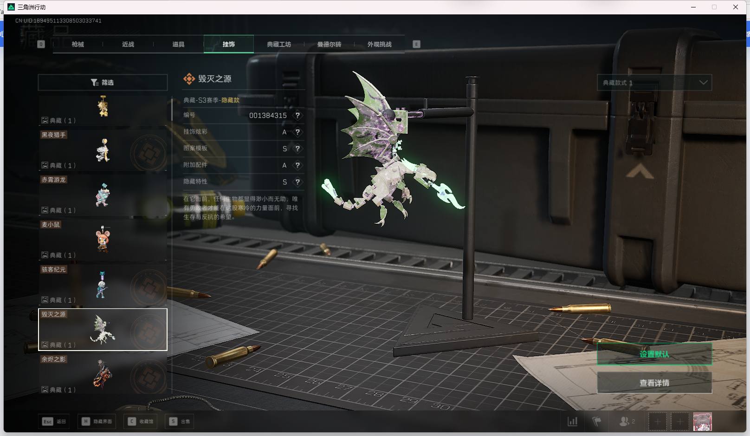Image resolution: width=750 pixels, height=436 pixels.
Task: Click the 典藏 image icon under 余烬之影
Action: click(x=45, y=390)
